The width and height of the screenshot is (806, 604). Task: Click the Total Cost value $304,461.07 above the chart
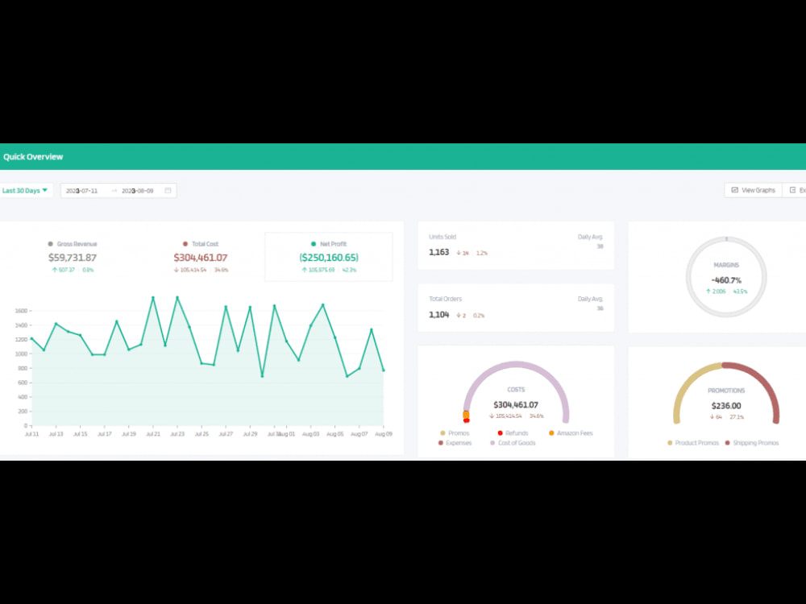(x=201, y=258)
